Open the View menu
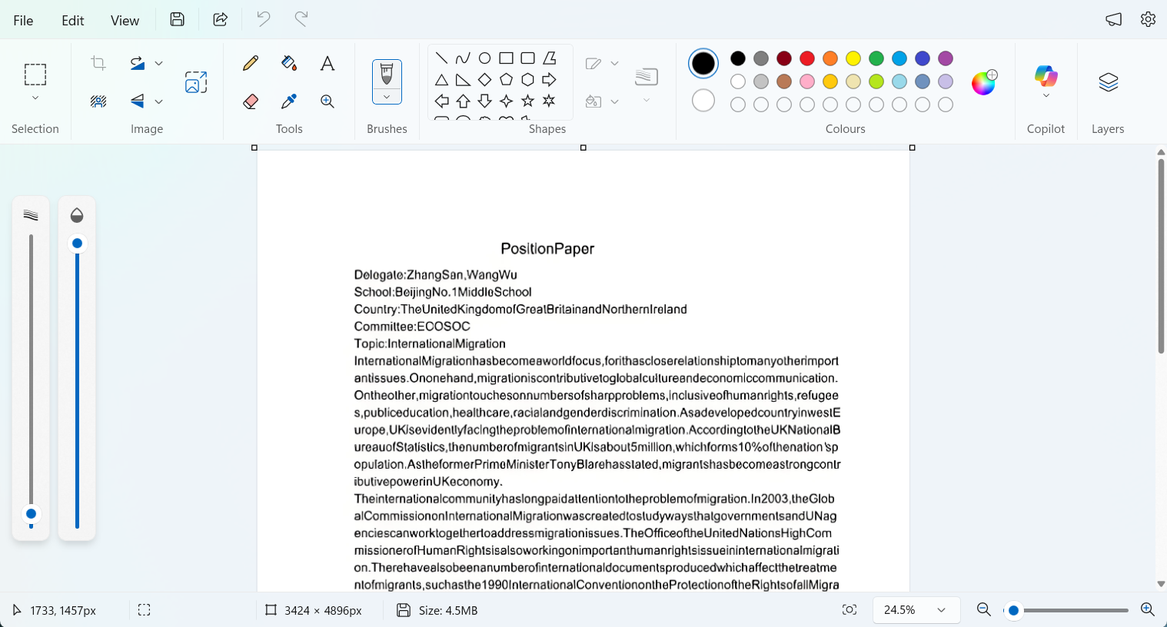1167x627 pixels. coord(125,21)
